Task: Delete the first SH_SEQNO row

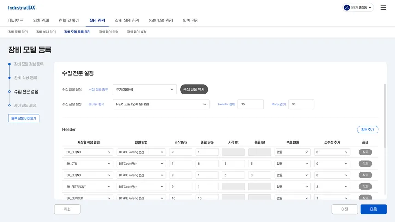Action: pos(365,152)
